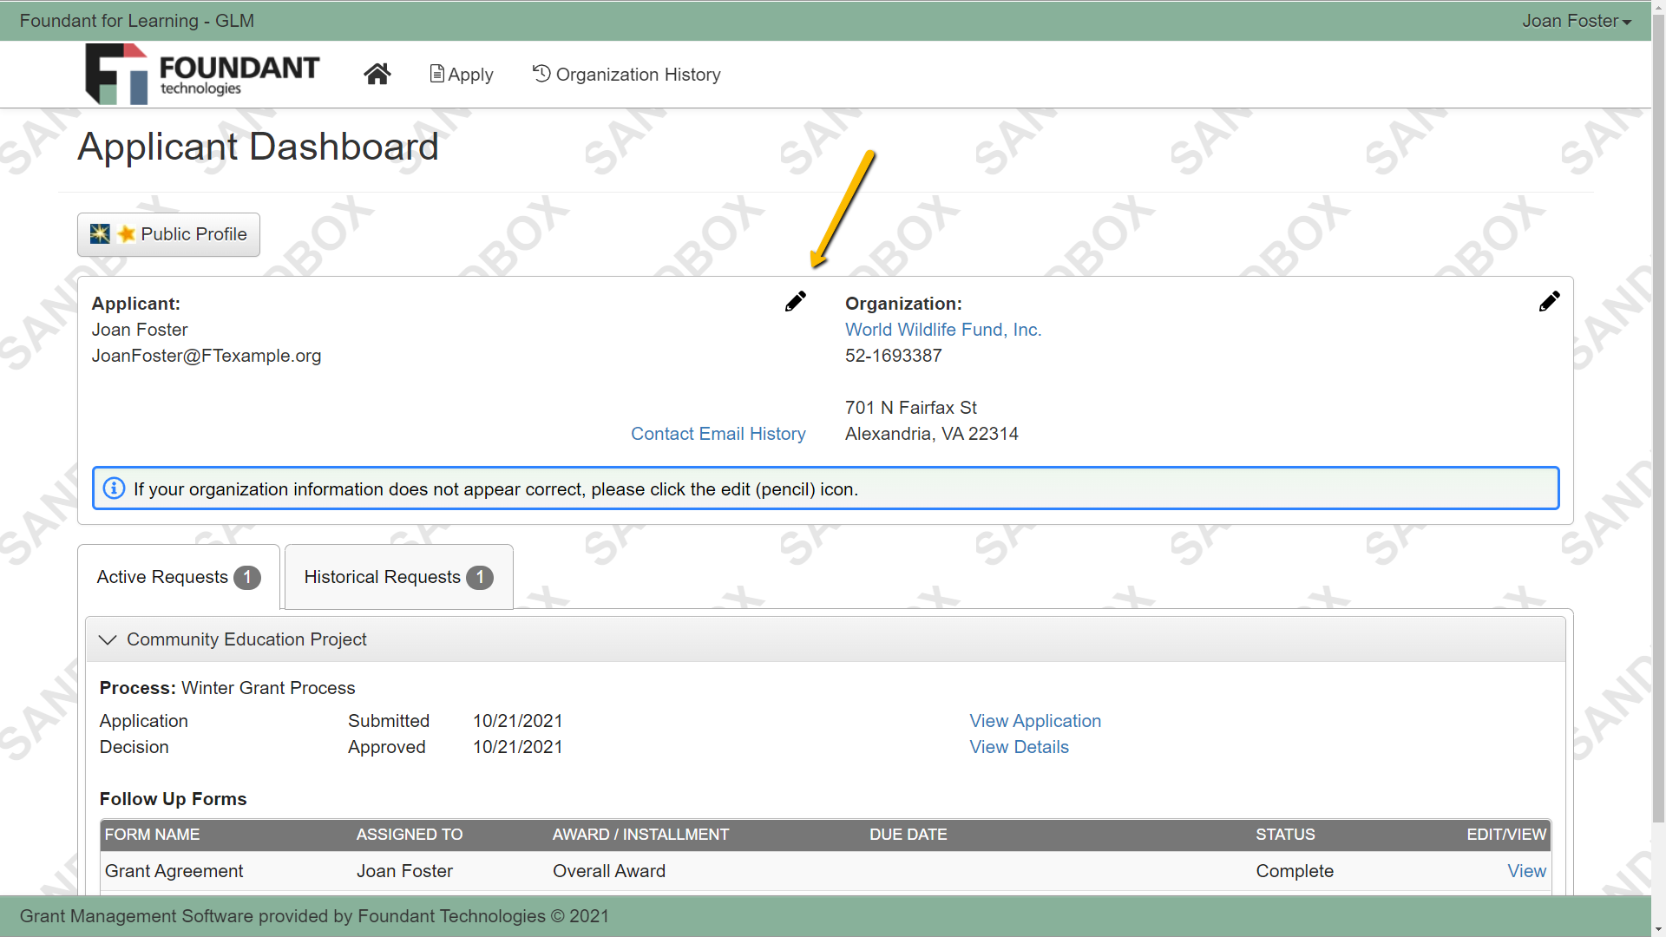Click the star icon on Public Profile

(x=127, y=234)
